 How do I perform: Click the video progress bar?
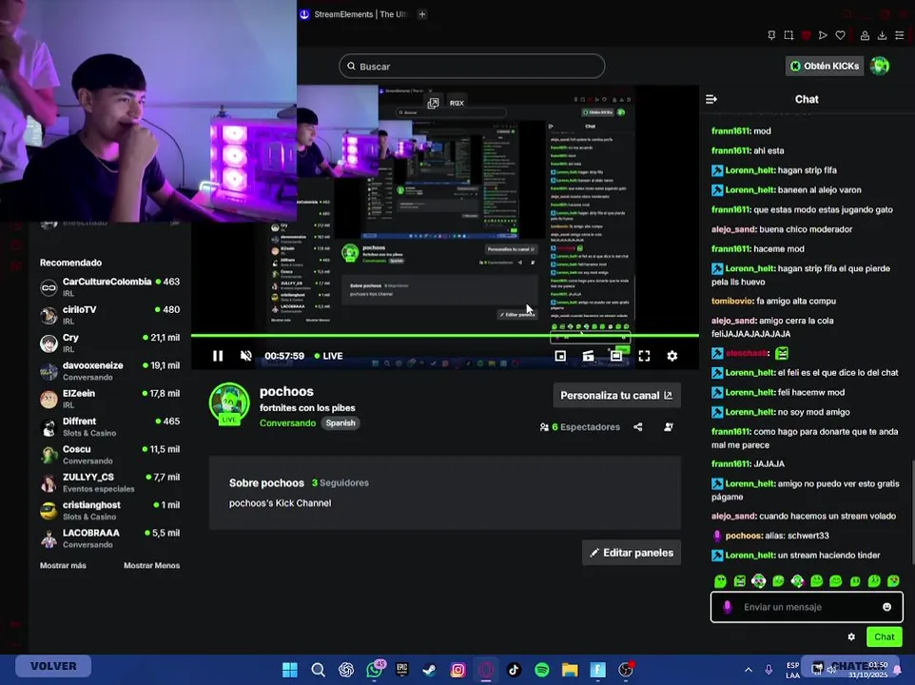[x=445, y=336]
